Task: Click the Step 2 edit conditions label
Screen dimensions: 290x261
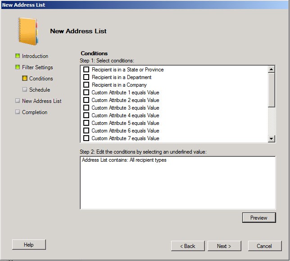Action: pos(143,152)
